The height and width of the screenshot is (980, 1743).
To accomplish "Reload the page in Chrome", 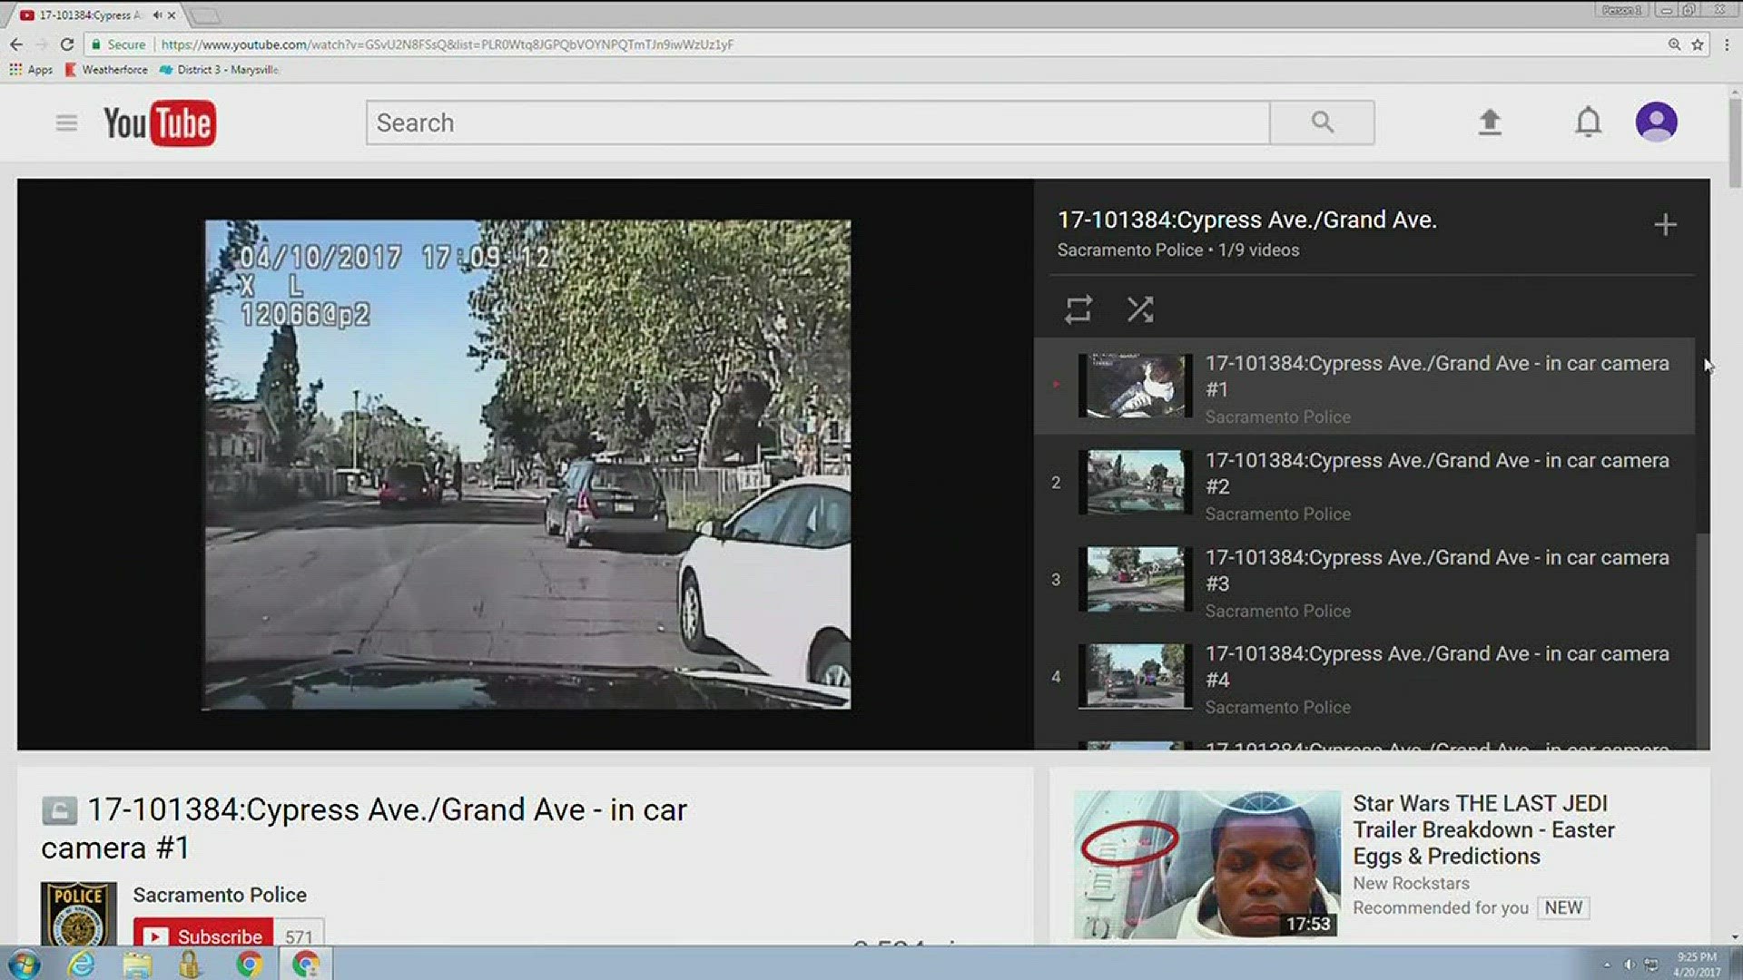I will coord(67,44).
